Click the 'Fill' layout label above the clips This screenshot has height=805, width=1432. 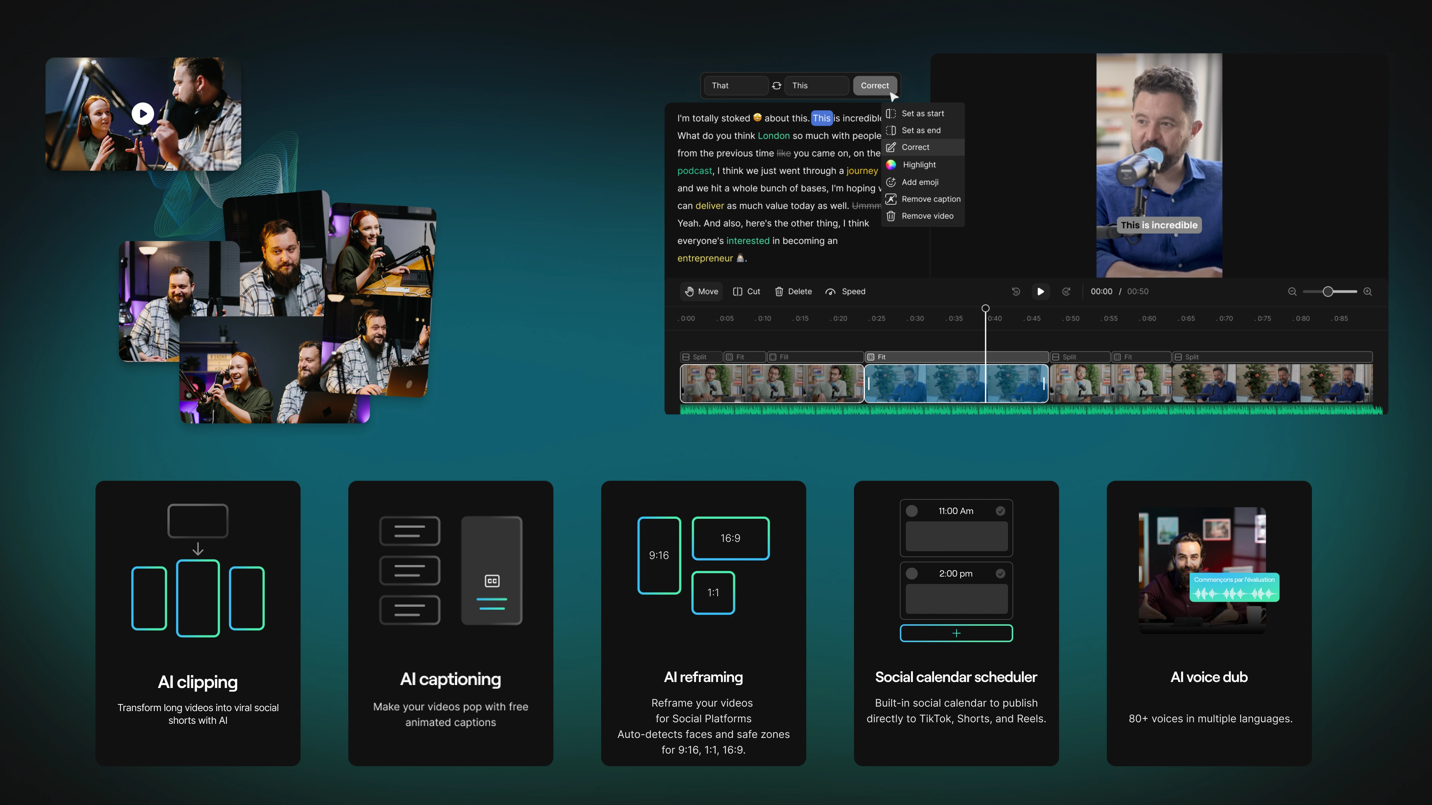point(815,357)
